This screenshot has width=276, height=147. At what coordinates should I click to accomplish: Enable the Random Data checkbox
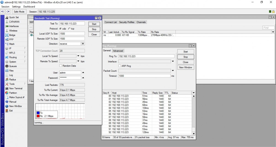pyautogui.click(x=60, y=66)
